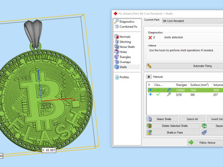Select the Noise Shells repair step
The image size is (223, 167).
pos(127,47)
